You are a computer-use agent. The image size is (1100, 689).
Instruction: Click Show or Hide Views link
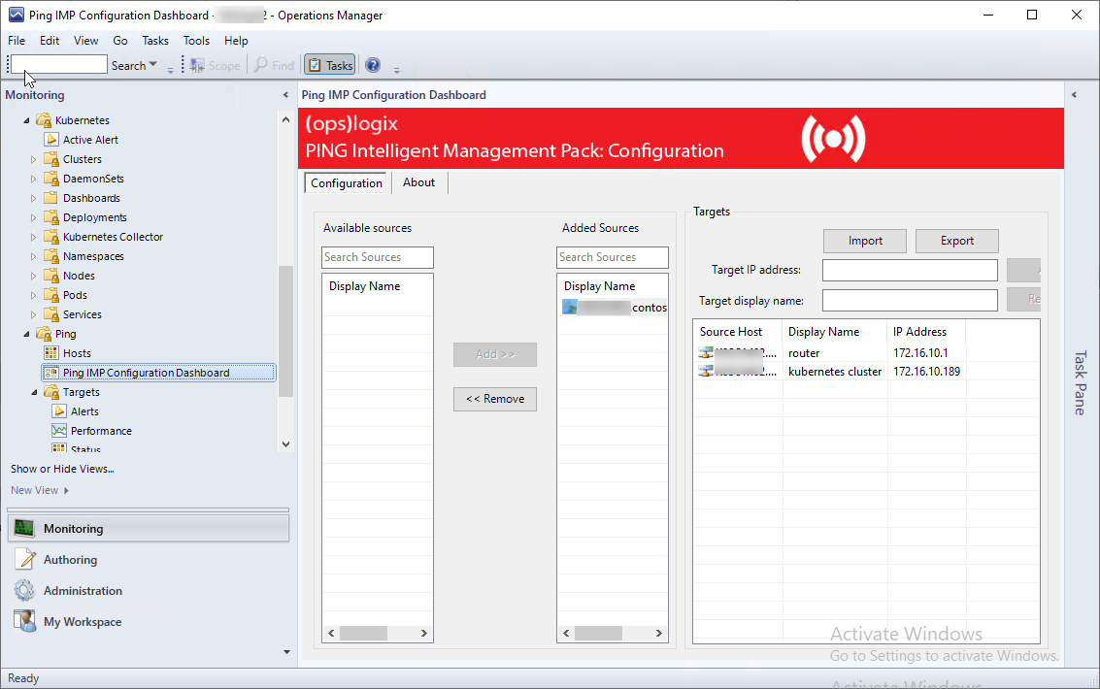pos(62,469)
